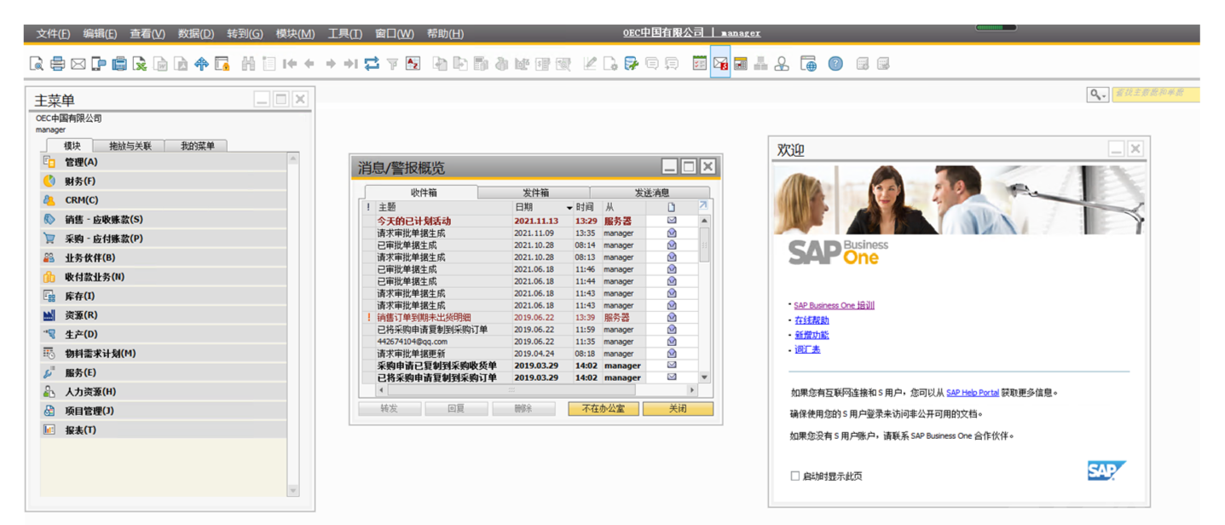Expand the 库存(I) inventory module

click(x=80, y=297)
